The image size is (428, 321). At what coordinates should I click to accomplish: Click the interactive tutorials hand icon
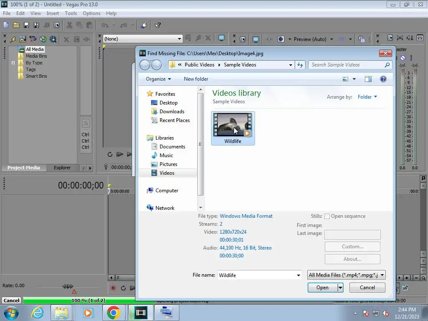point(144,25)
